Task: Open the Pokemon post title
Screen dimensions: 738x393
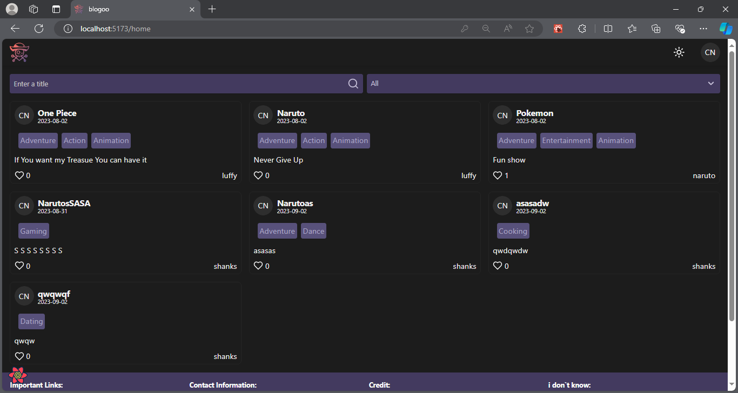Action: [x=535, y=113]
